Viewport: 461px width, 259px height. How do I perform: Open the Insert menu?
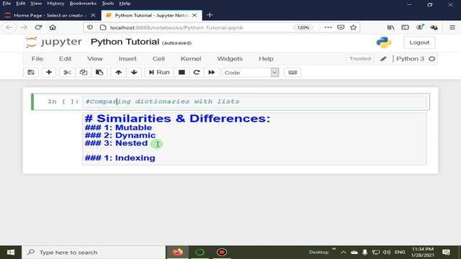pyautogui.click(x=127, y=59)
